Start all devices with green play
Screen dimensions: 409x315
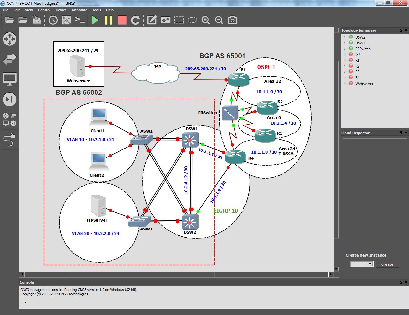pyautogui.click(x=95, y=20)
